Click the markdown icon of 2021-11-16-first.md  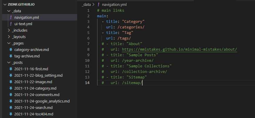11,69
